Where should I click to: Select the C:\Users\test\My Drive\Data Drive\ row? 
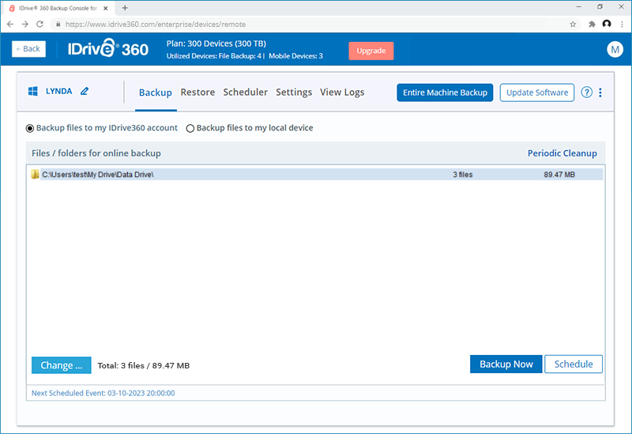coord(317,174)
